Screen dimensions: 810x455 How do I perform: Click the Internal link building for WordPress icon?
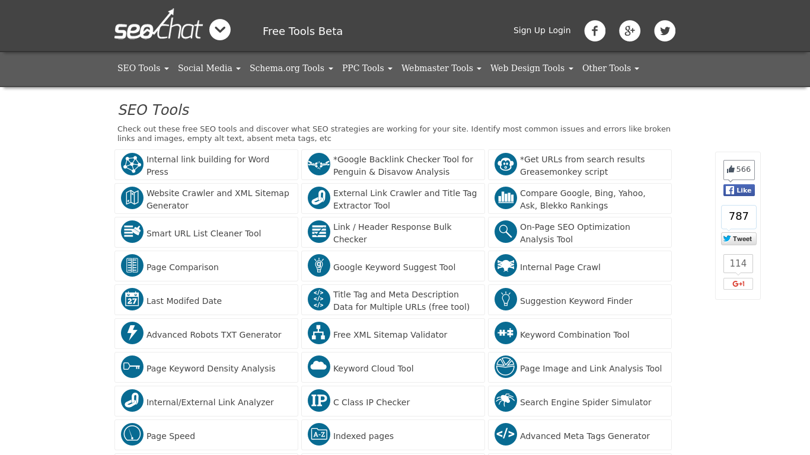tap(132, 164)
